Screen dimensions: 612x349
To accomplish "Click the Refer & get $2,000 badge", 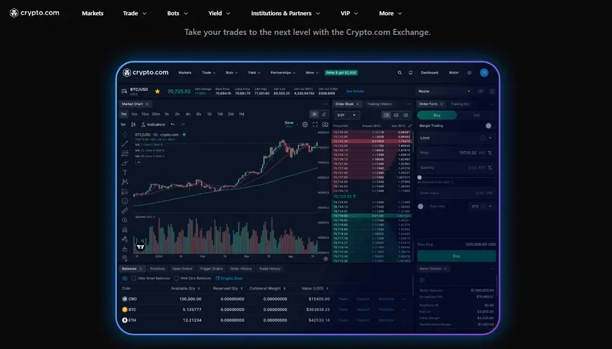I will (x=341, y=73).
